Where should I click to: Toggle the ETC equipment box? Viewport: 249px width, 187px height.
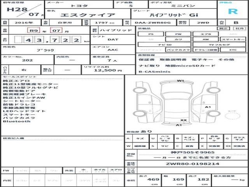pyautogui.click(x=233, y=50)
